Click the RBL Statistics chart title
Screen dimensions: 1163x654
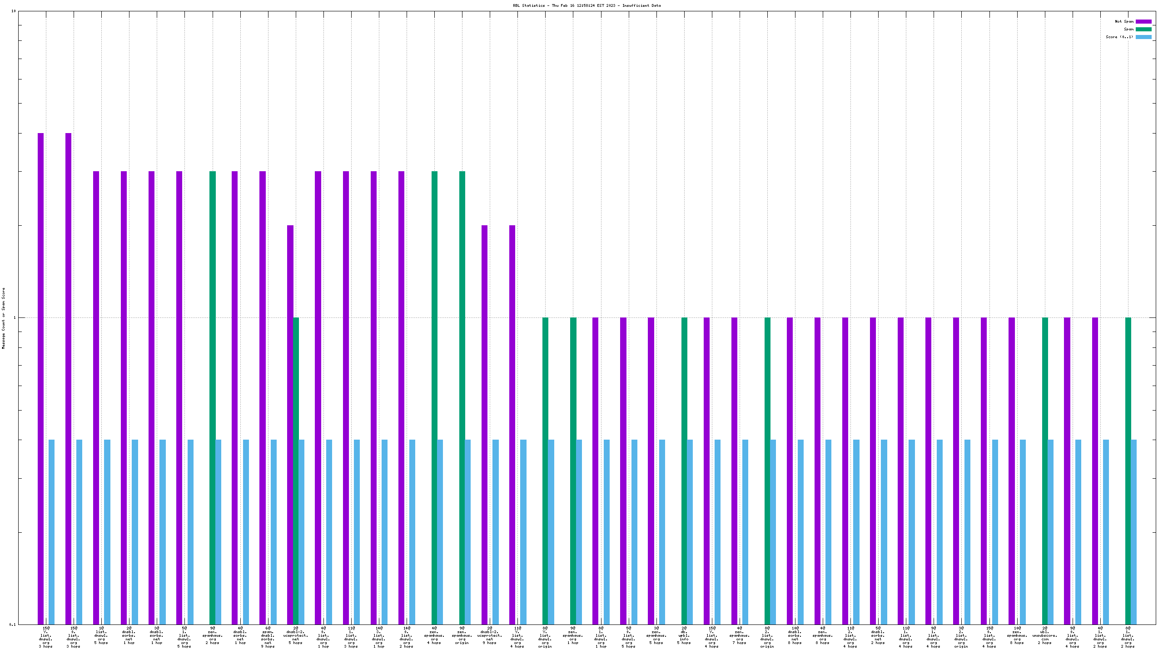586,5
